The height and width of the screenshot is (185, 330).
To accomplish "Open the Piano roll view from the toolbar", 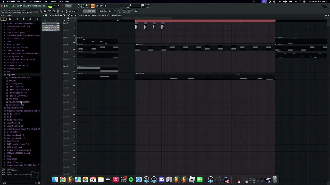I will [x=49, y=11].
